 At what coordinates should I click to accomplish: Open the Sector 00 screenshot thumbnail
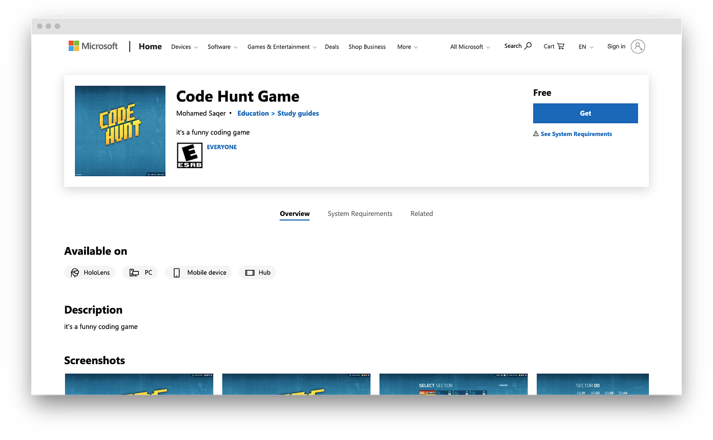pyautogui.click(x=593, y=384)
